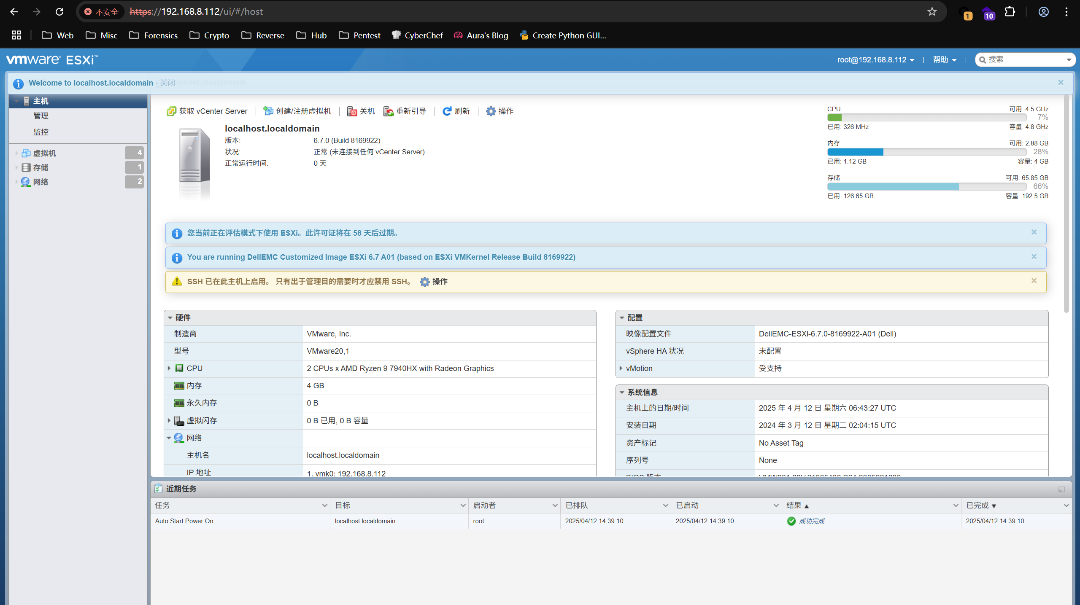Click the CPU usage bar

point(927,118)
